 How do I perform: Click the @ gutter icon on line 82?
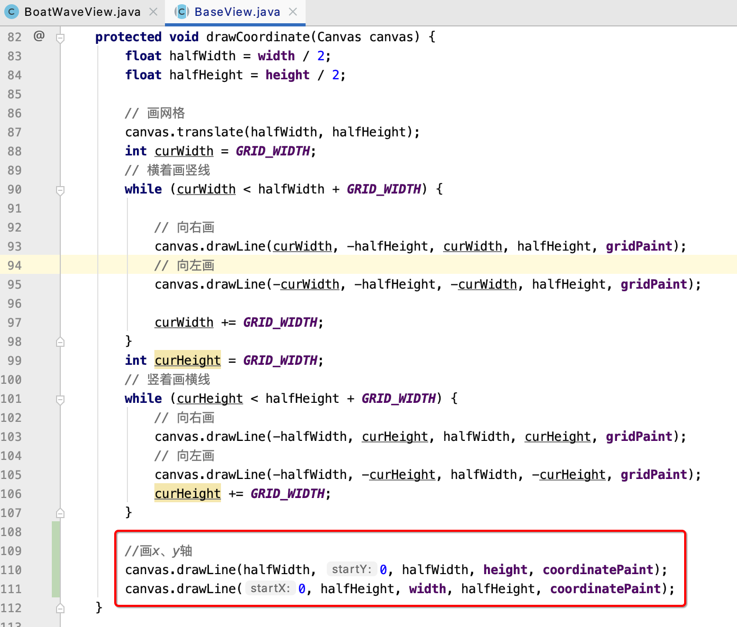(x=39, y=36)
